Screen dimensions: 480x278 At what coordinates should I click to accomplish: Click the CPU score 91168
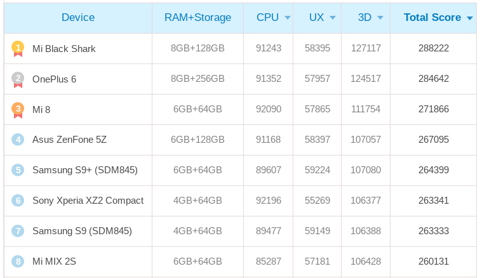(269, 140)
